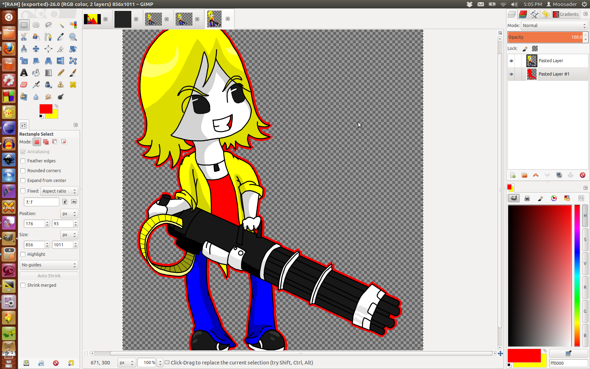Viewport: 590px width, 369px height.
Task: Select the Move tool
Action: pos(36,49)
